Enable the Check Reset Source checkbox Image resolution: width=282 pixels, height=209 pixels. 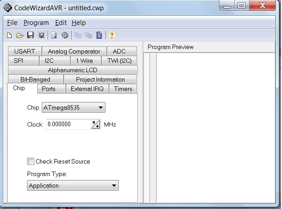coord(31,161)
